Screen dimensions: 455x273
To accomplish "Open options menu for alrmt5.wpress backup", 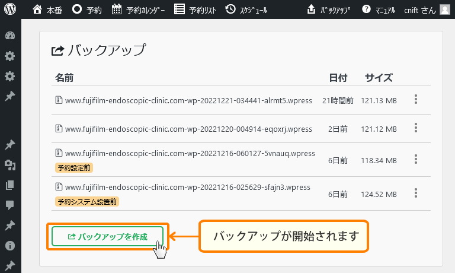I will click(416, 100).
